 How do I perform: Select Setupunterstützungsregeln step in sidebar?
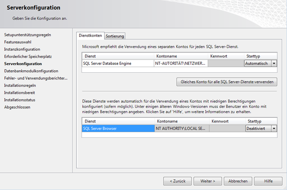[x=27, y=35]
